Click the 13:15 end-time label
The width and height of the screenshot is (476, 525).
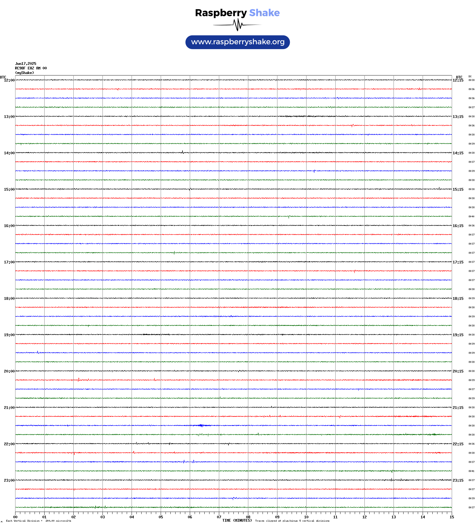click(458, 117)
